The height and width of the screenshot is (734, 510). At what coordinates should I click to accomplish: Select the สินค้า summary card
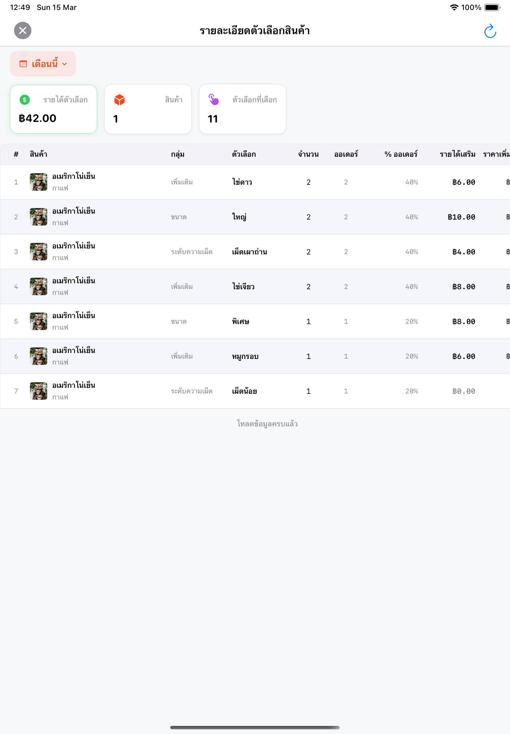[148, 109]
